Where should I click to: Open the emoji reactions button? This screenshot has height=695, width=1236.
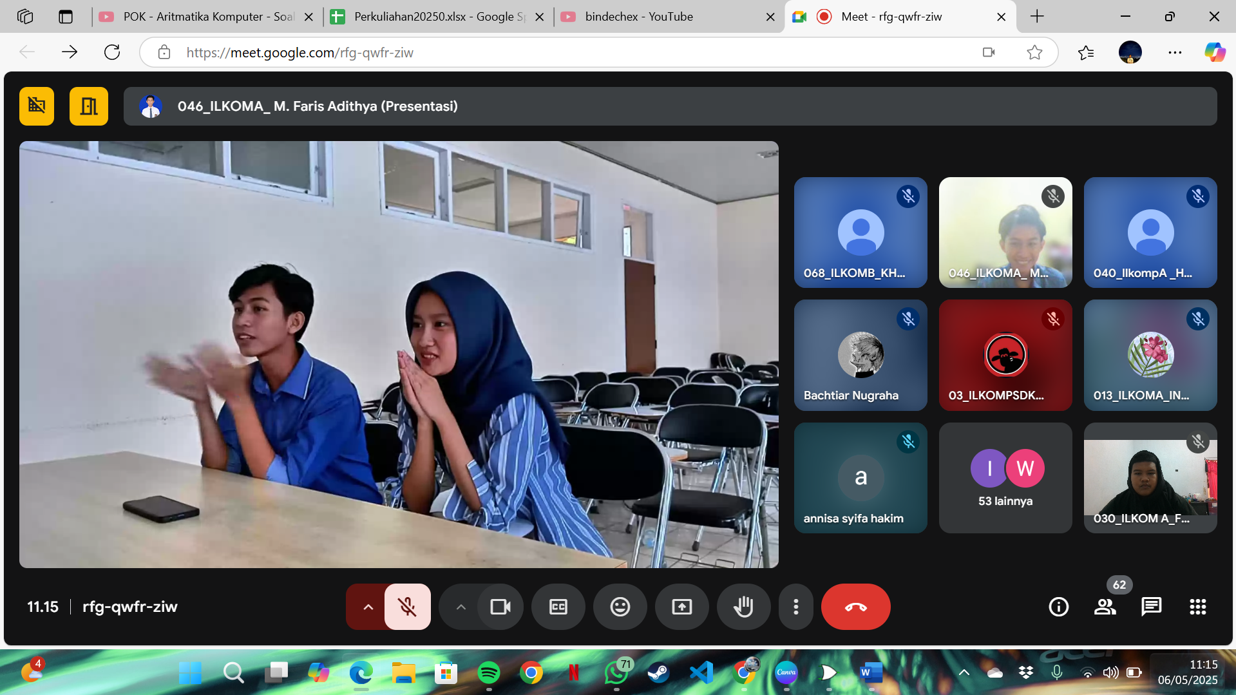[620, 607]
